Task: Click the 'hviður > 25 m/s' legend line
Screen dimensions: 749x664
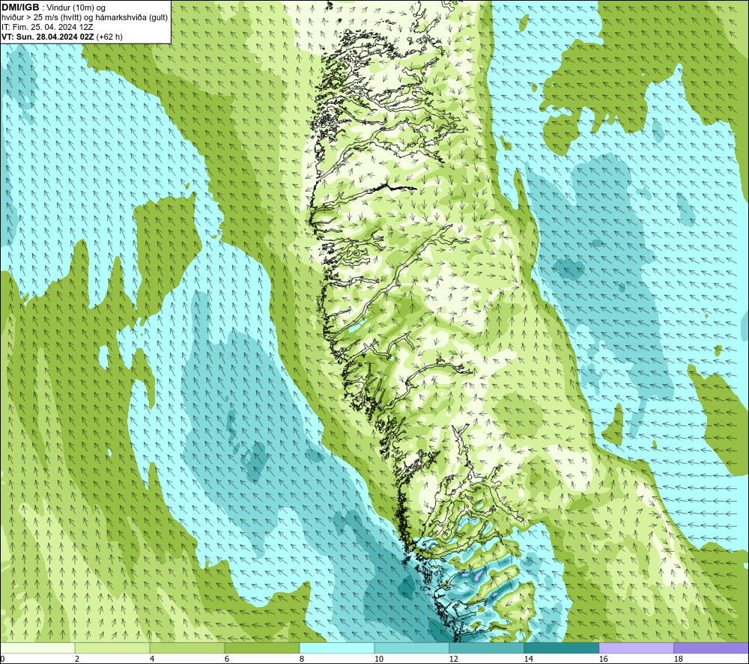Action: [x=85, y=18]
